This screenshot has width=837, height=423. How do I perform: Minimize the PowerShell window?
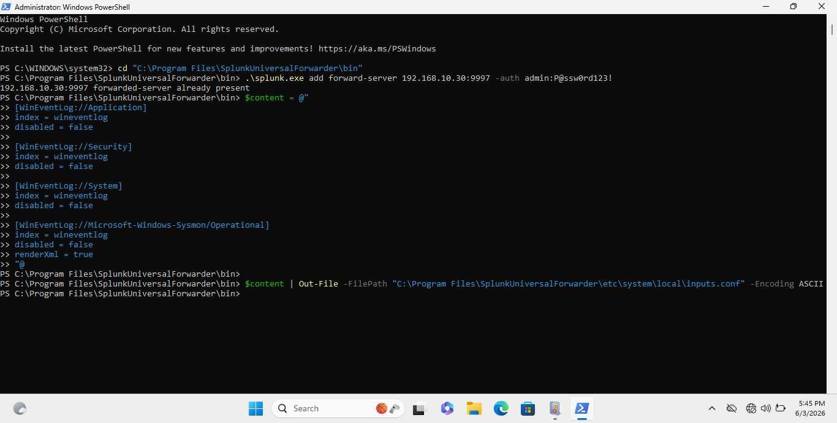point(765,7)
